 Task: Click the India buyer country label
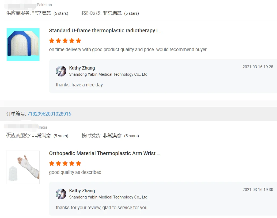(43, 127)
